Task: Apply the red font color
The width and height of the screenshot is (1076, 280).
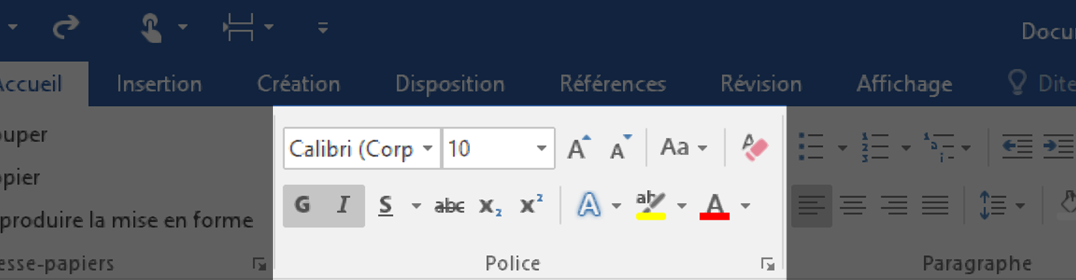Action: (x=715, y=206)
